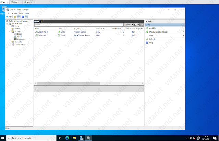Open Microsoft Edge from the taskbar

tap(67, 138)
